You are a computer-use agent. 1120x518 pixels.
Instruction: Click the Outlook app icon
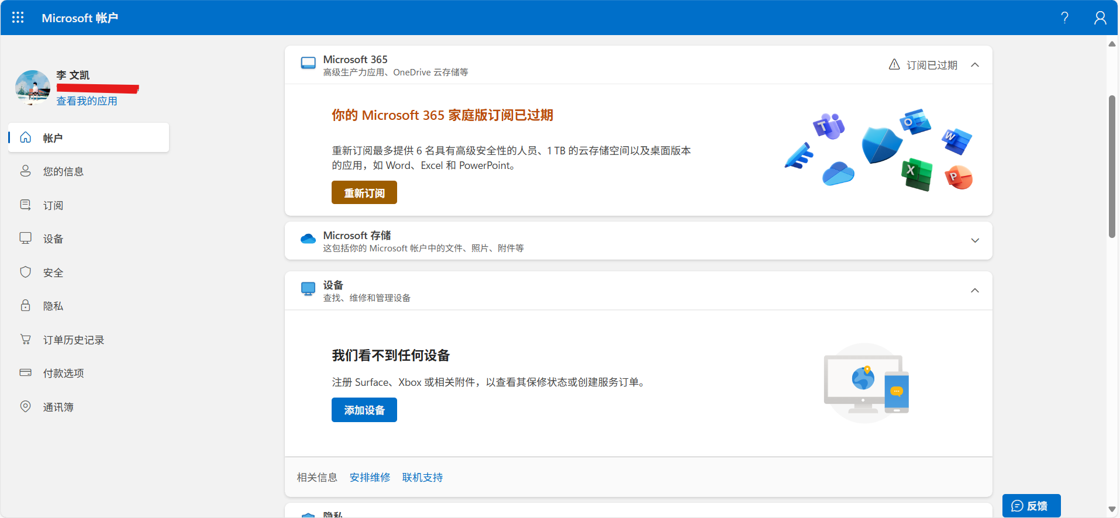(916, 122)
